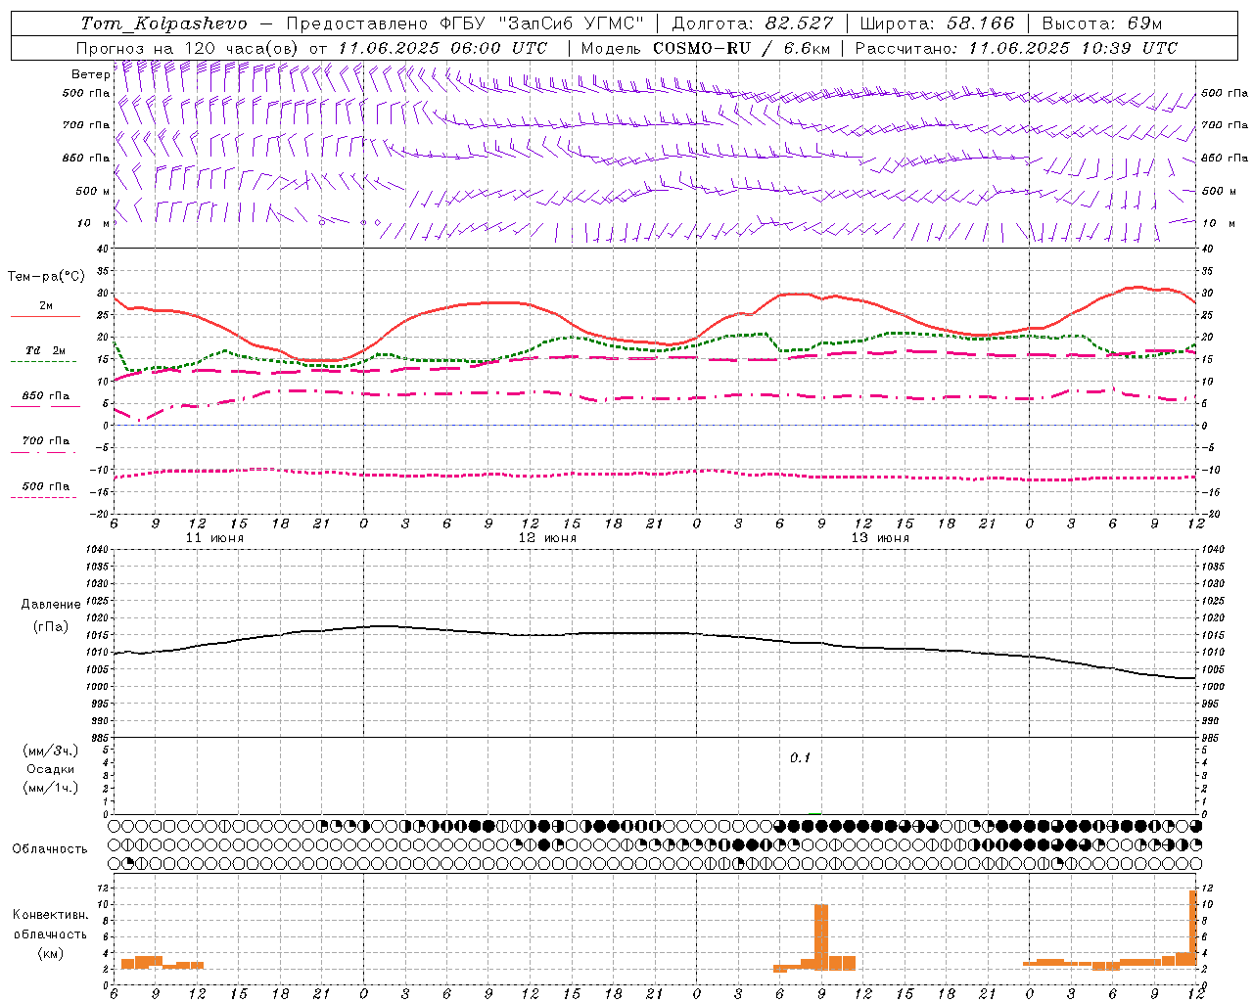The image size is (1253, 1002).
Task: Click the 13 июня date label
Action: click(880, 538)
